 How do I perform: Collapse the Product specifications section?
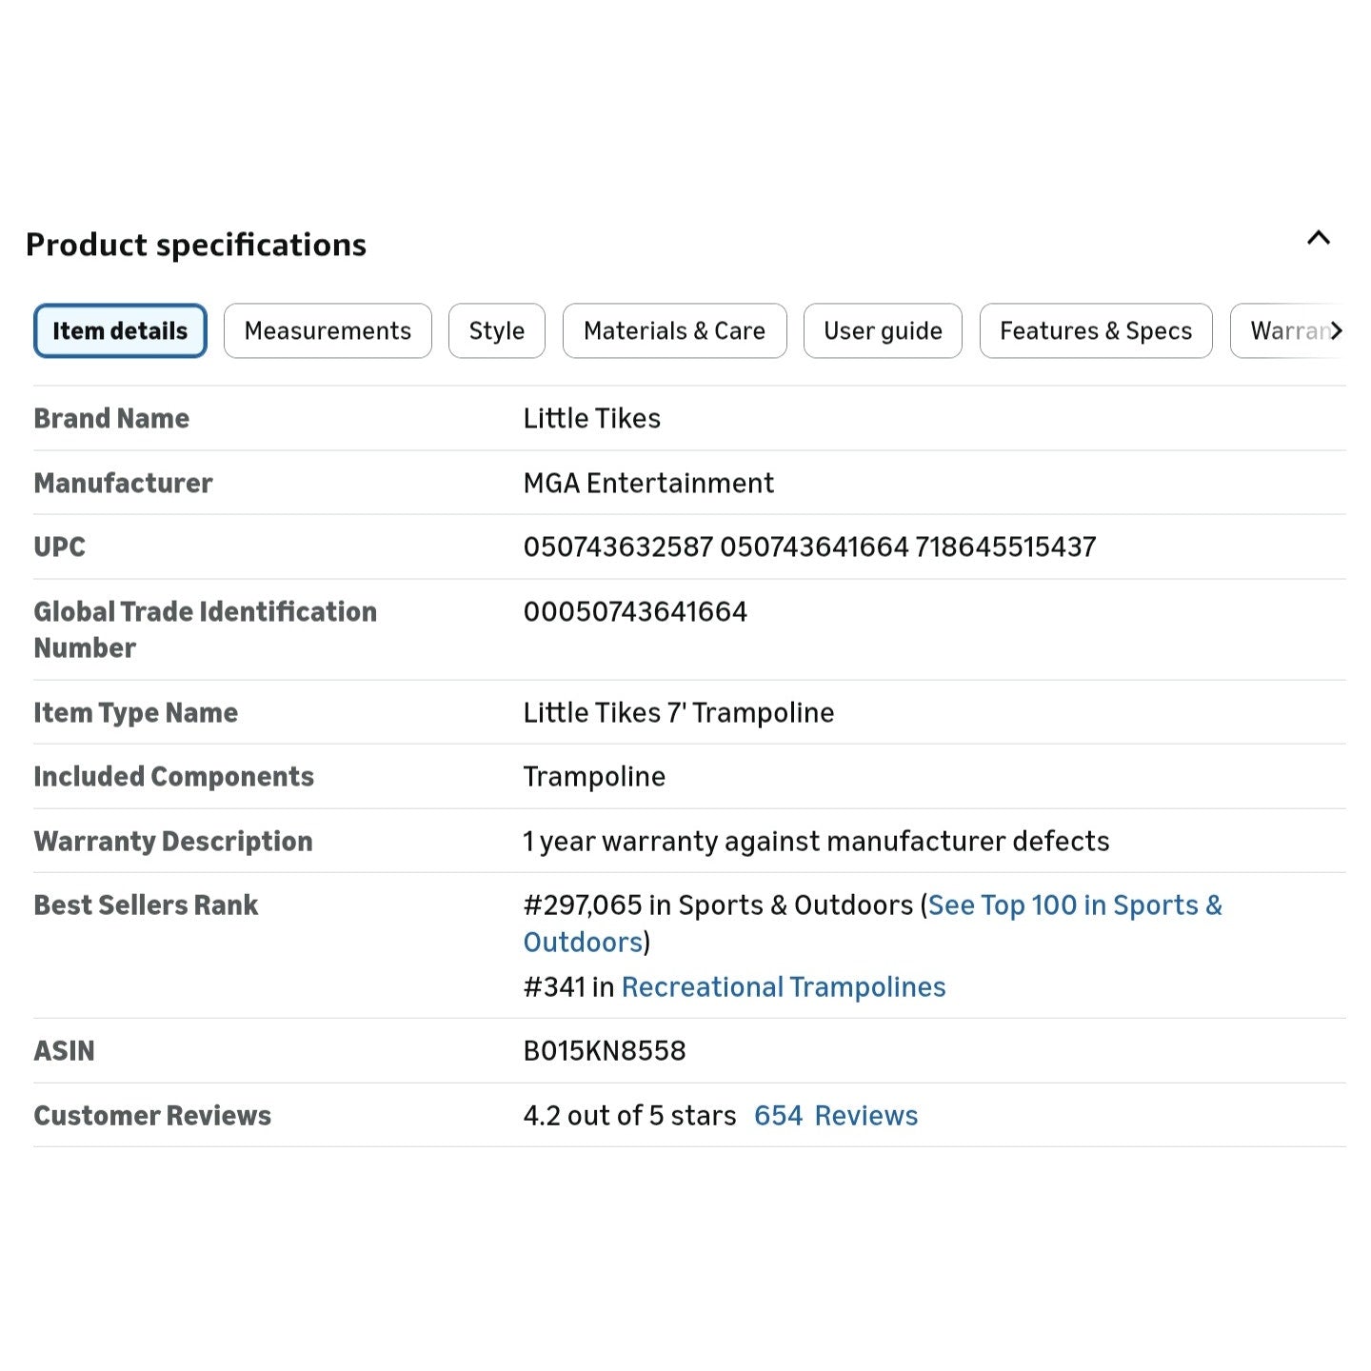click(x=1319, y=238)
